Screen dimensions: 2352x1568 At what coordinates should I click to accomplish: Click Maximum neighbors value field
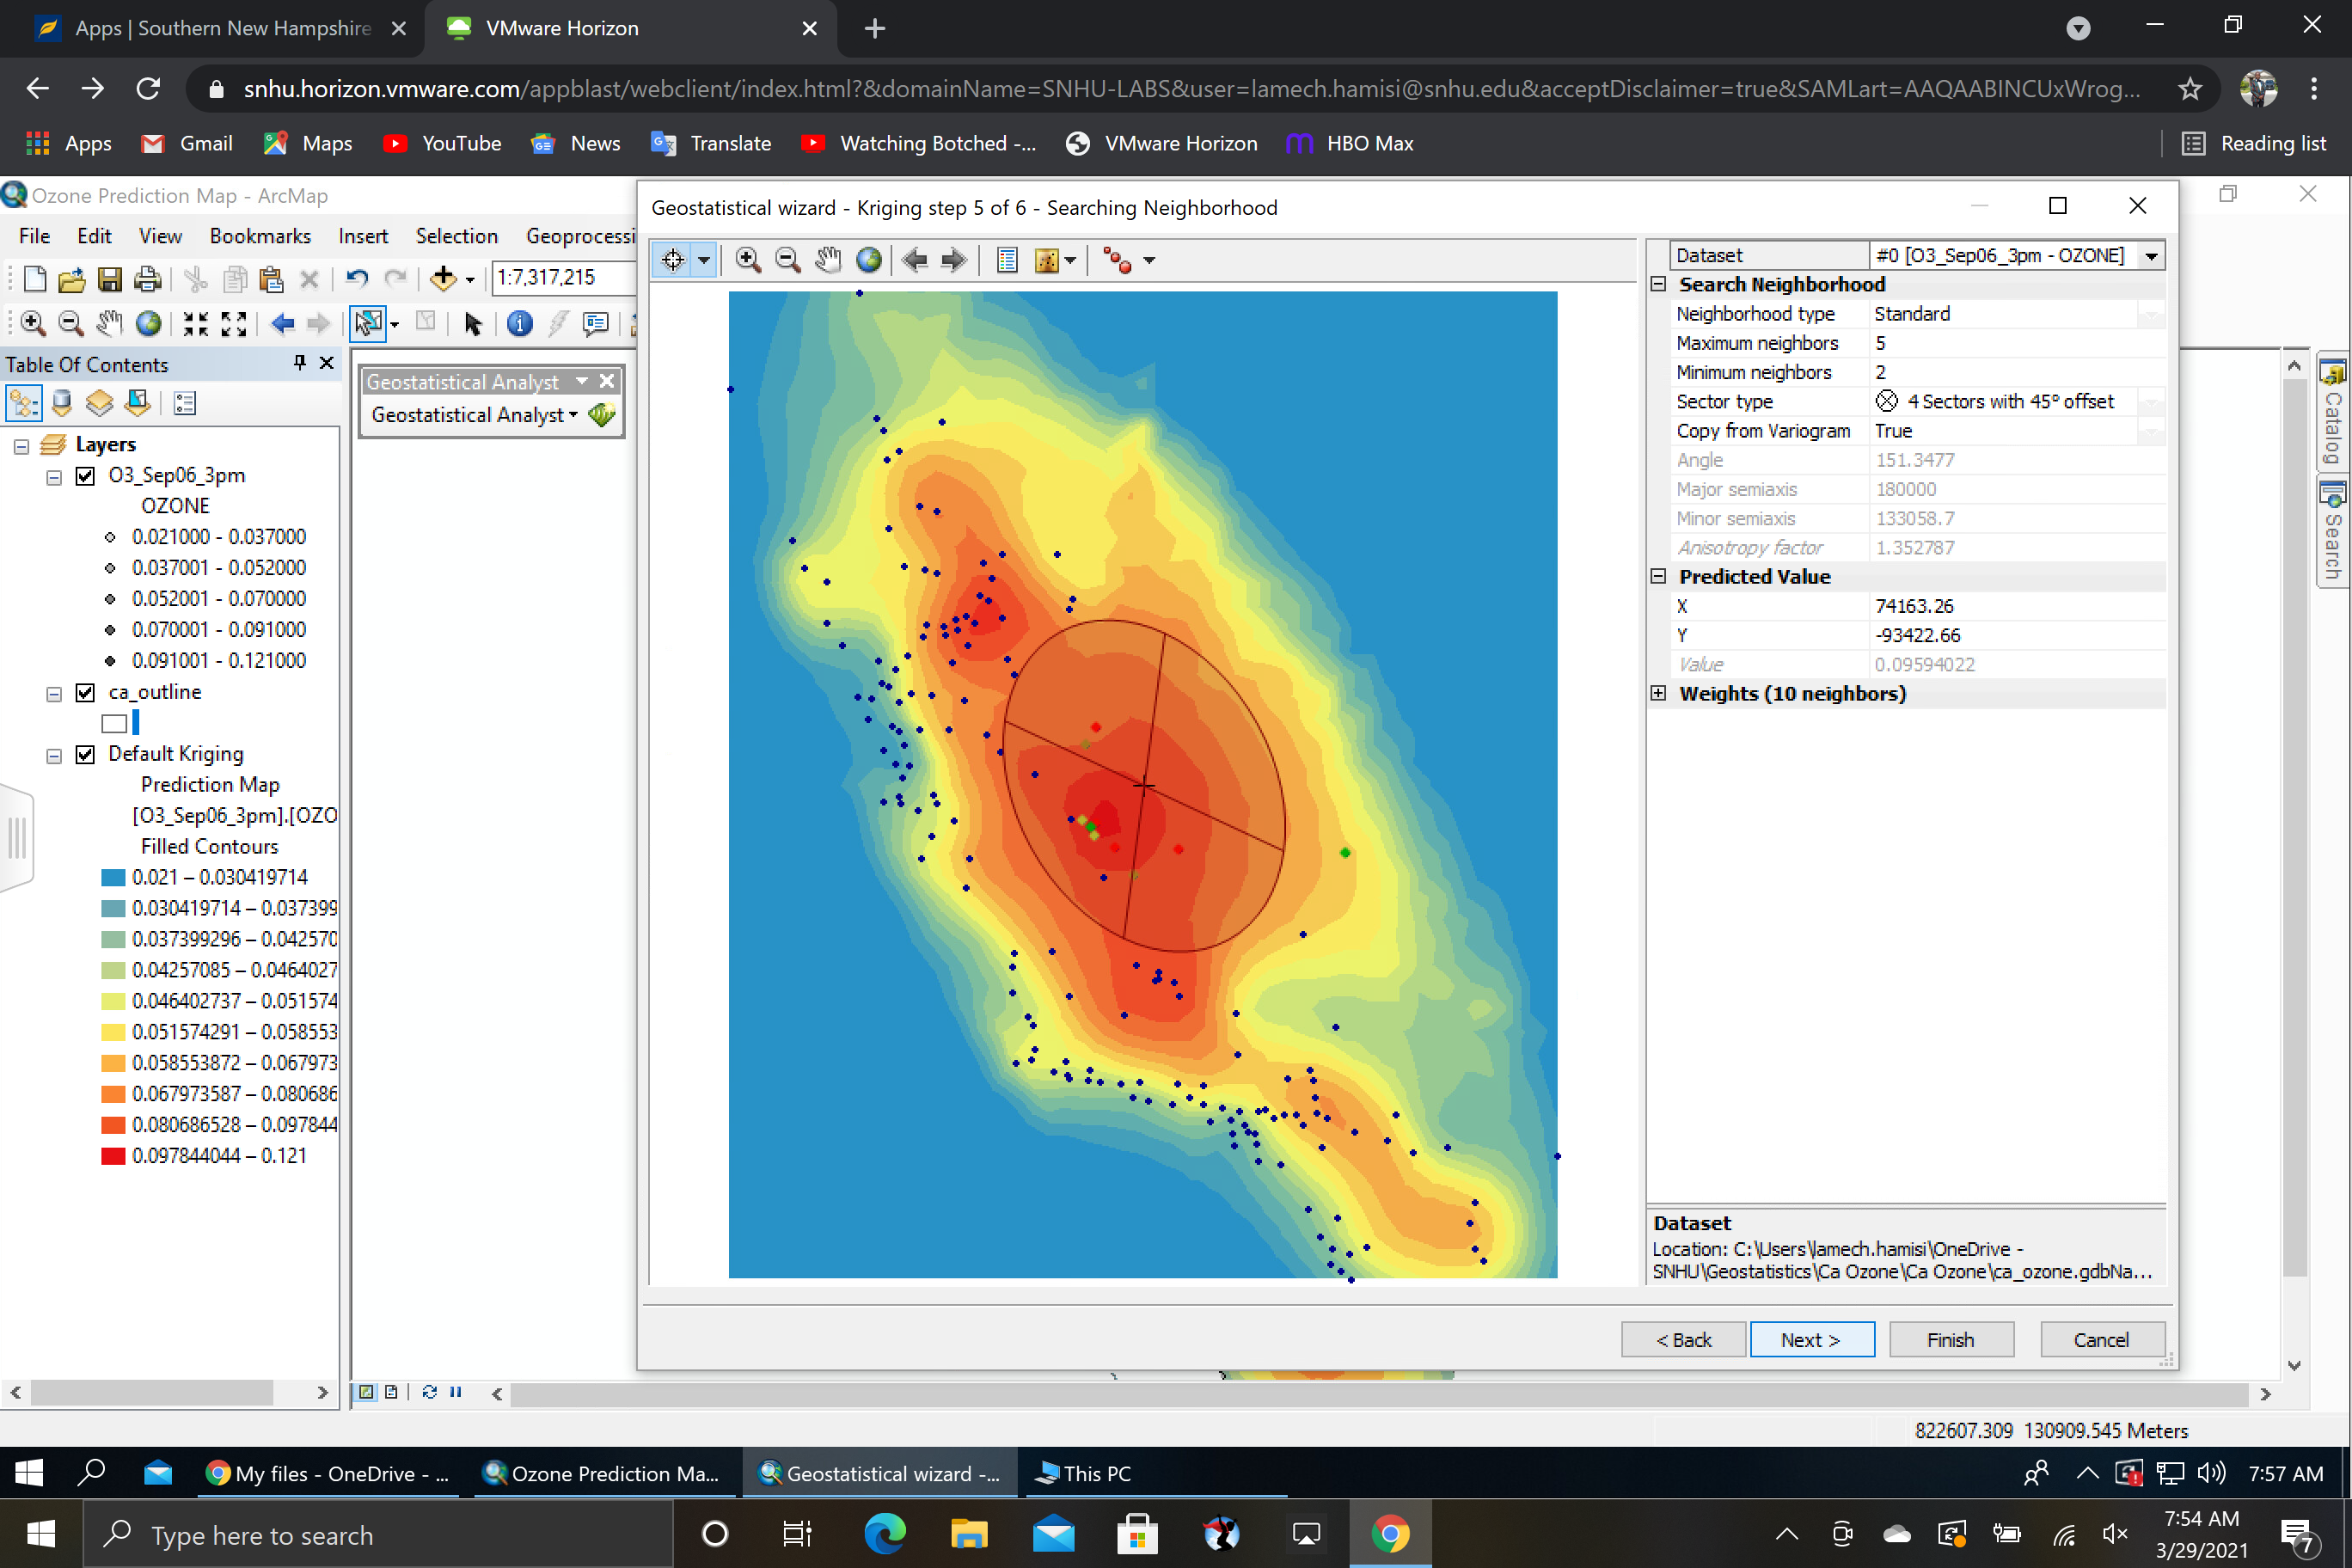click(2017, 343)
